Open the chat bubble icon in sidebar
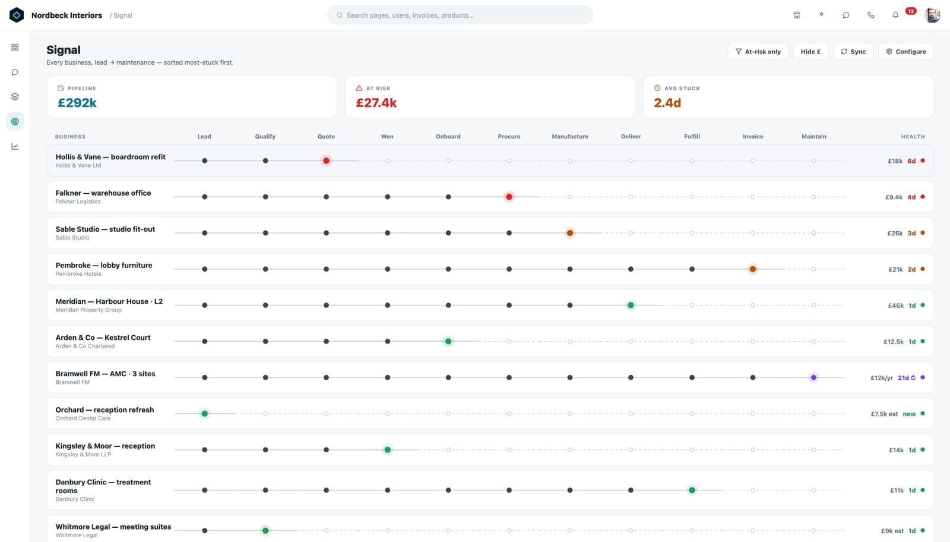Screen dimensions: 950x542 pos(15,72)
